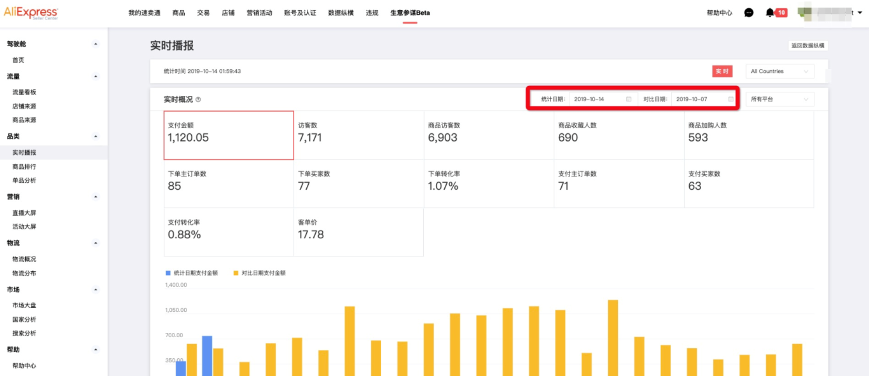Click the user avatar in header
The height and width of the screenshot is (376, 869).
[805, 13]
